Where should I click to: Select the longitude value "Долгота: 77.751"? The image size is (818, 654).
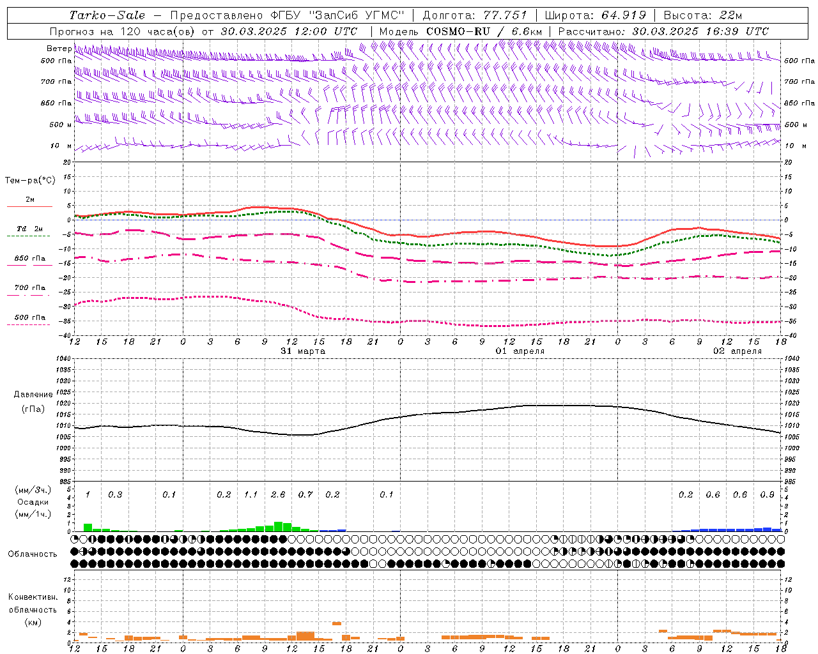[475, 15]
